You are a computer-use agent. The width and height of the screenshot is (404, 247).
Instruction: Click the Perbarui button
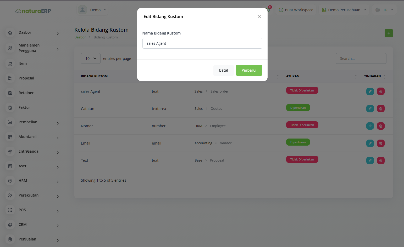(x=249, y=70)
